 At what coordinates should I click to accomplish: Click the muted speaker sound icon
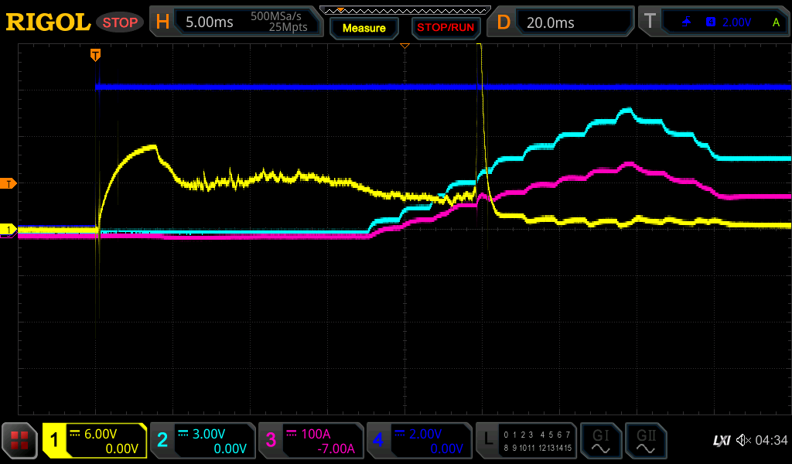[x=743, y=441]
